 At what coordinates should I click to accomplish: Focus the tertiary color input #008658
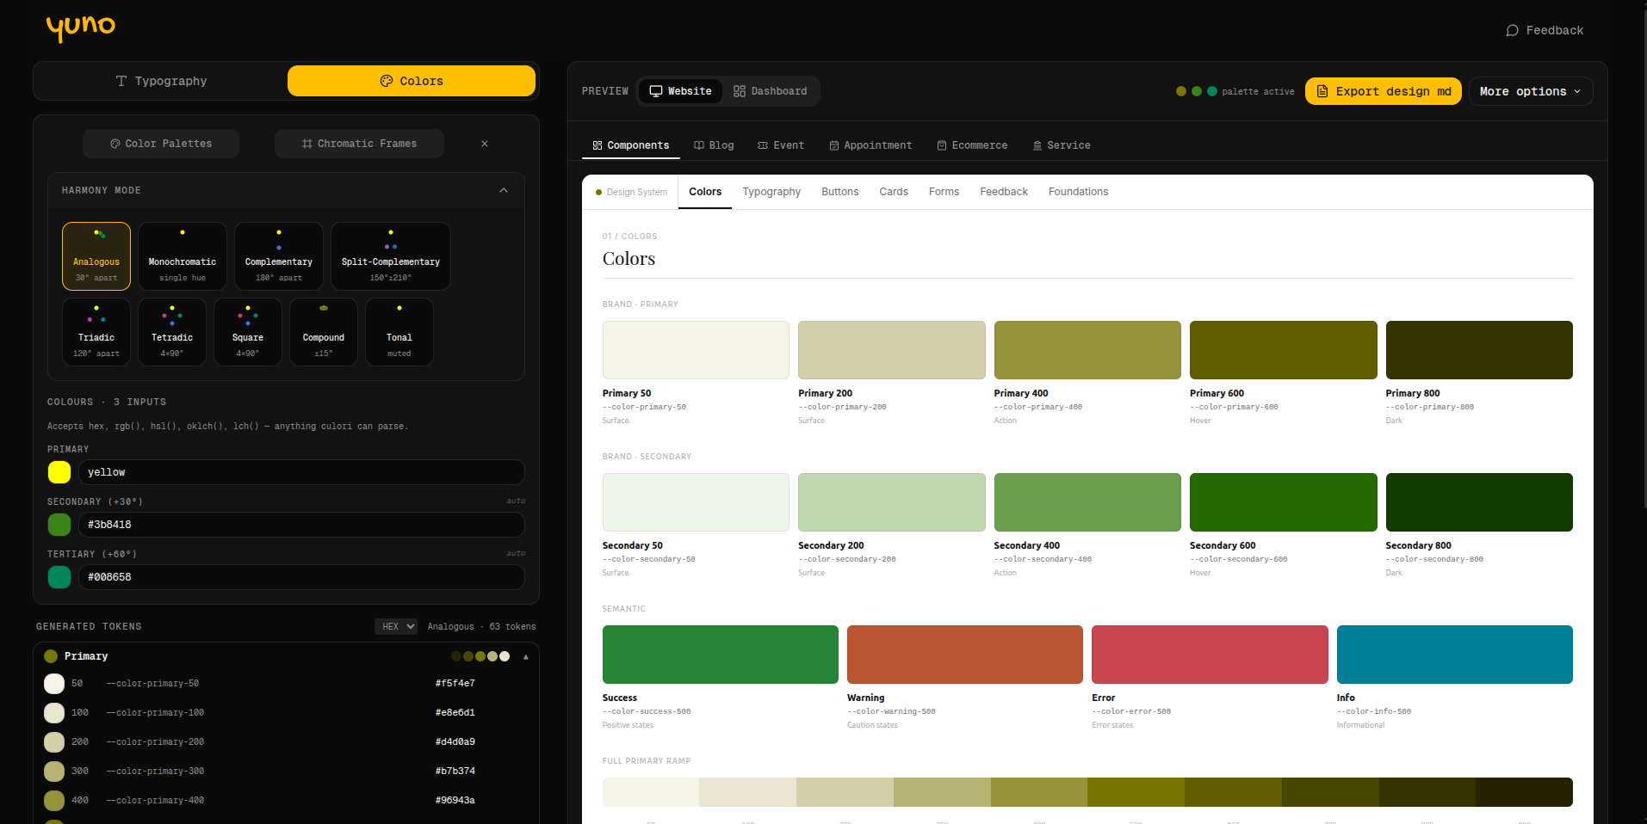coord(301,577)
